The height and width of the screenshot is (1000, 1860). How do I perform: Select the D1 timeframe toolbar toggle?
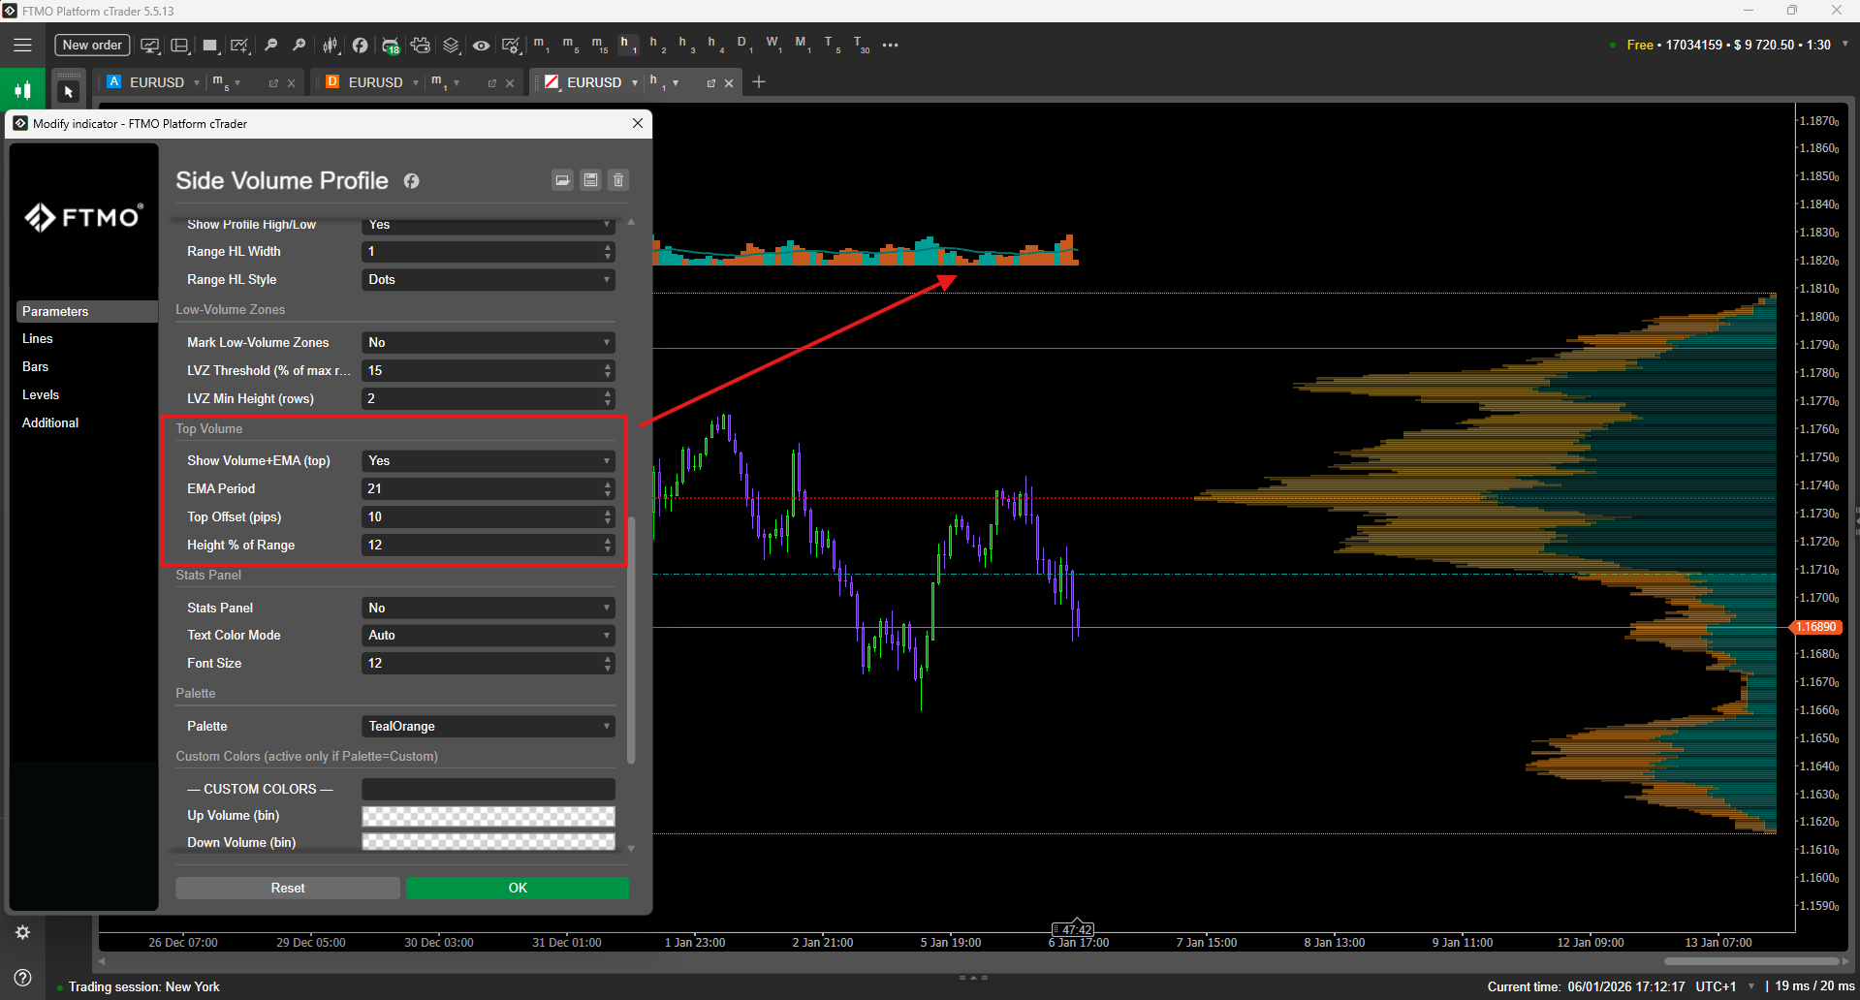(743, 45)
